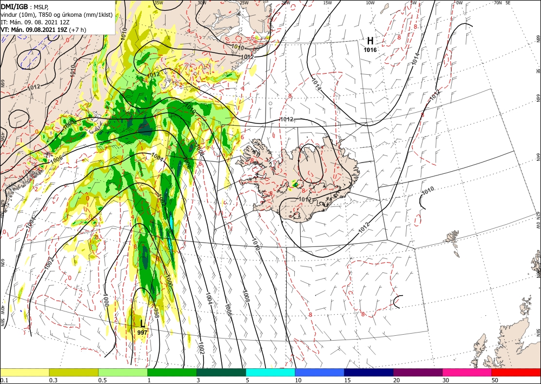Click the '0.3' legend scale value
This screenshot has width=541, height=384.
click(53, 380)
